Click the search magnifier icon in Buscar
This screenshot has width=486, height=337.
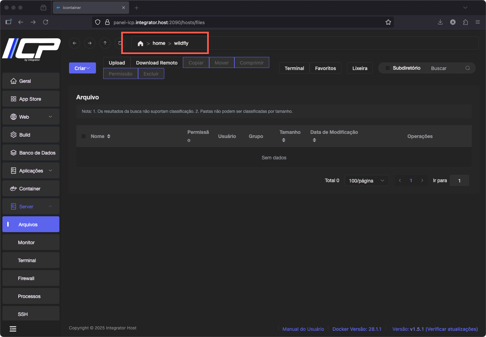(x=467, y=68)
